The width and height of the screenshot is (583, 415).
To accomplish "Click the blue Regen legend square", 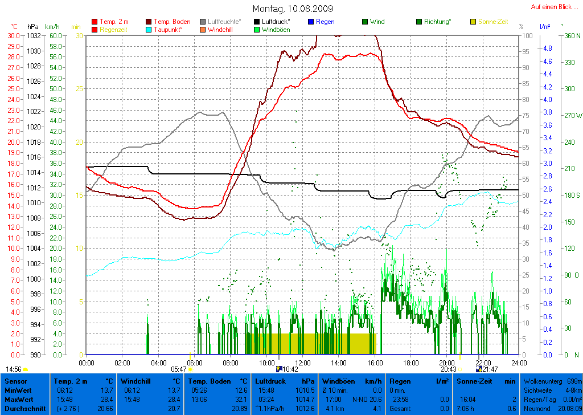I will (310, 22).
